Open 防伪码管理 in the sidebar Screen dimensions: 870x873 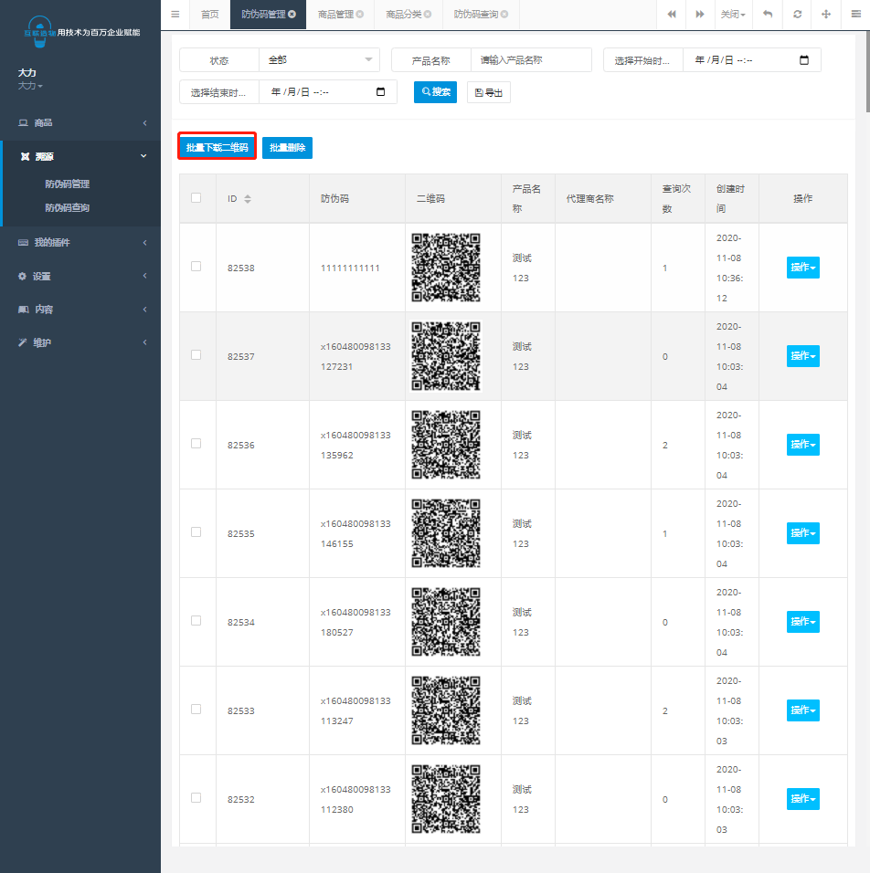(x=68, y=184)
